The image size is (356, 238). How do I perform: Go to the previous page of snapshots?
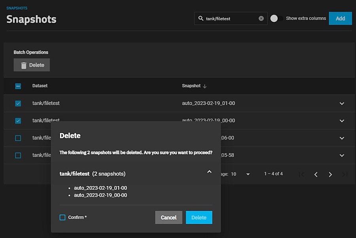(x=316, y=174)
